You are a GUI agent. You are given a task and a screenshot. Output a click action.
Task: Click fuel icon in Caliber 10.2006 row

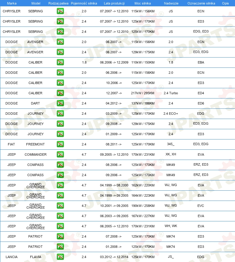pyautogui.click(x=60, y=83)
